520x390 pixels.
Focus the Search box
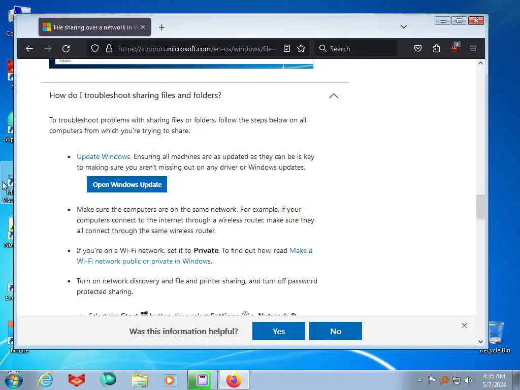coord(355,49)
